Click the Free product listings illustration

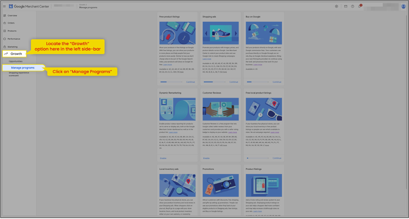point(178,33)
